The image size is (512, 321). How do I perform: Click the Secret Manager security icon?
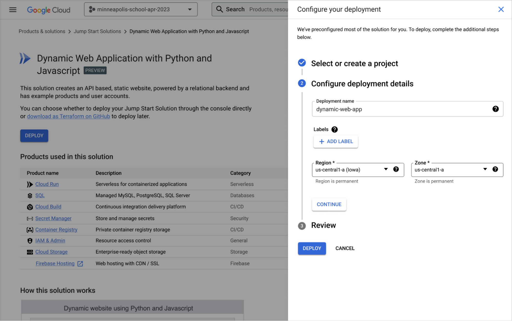click(x=30, y=218)
